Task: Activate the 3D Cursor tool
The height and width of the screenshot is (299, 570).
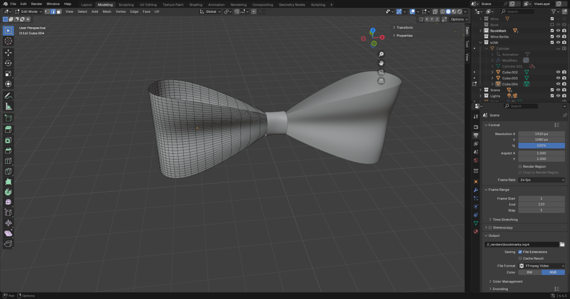Action: click(x=8, y=41)
